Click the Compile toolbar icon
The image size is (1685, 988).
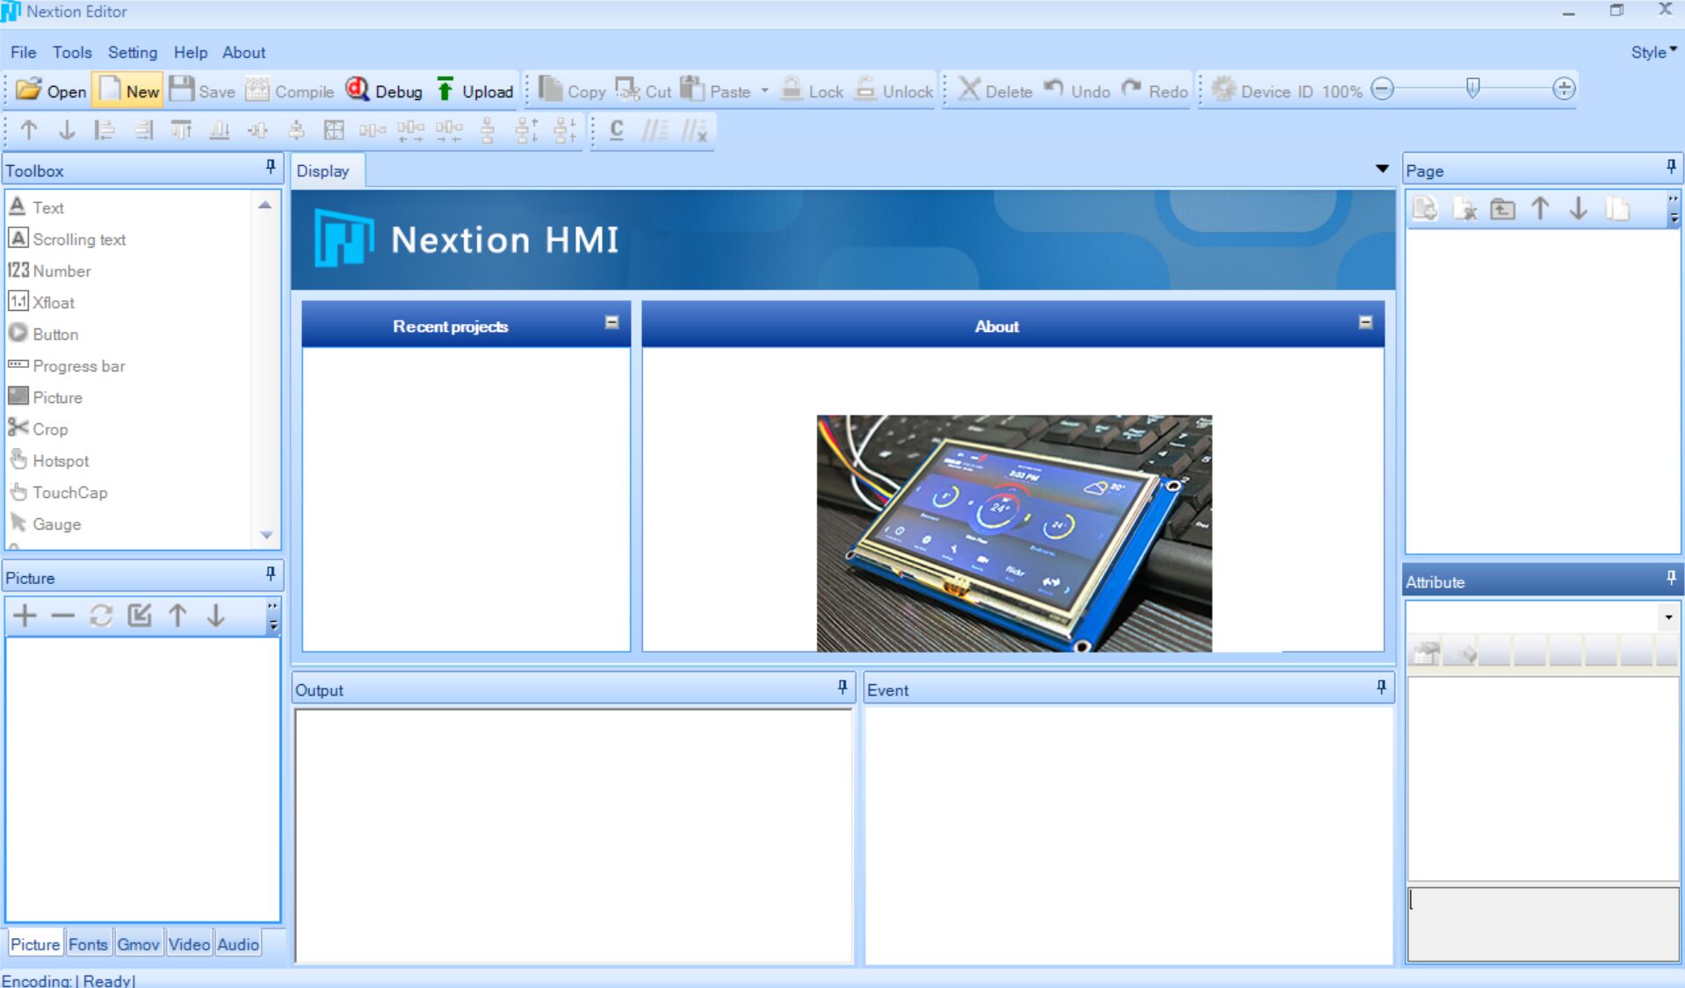coord(257,90)
